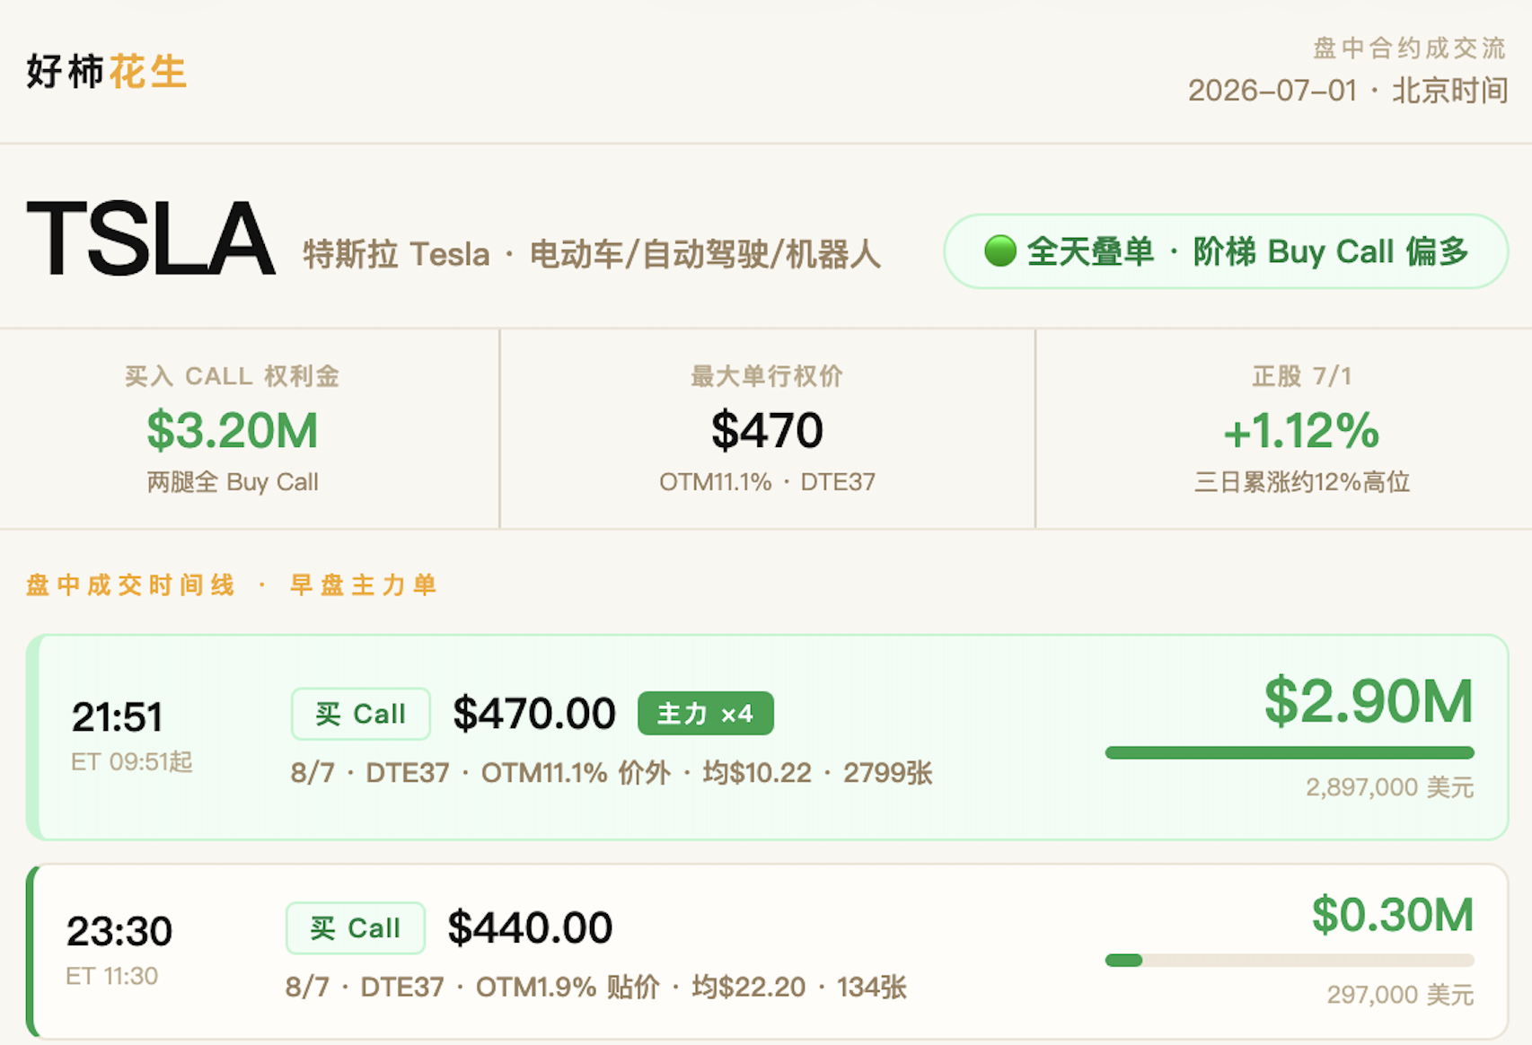Click the green dot status indicator

(999, 251)
